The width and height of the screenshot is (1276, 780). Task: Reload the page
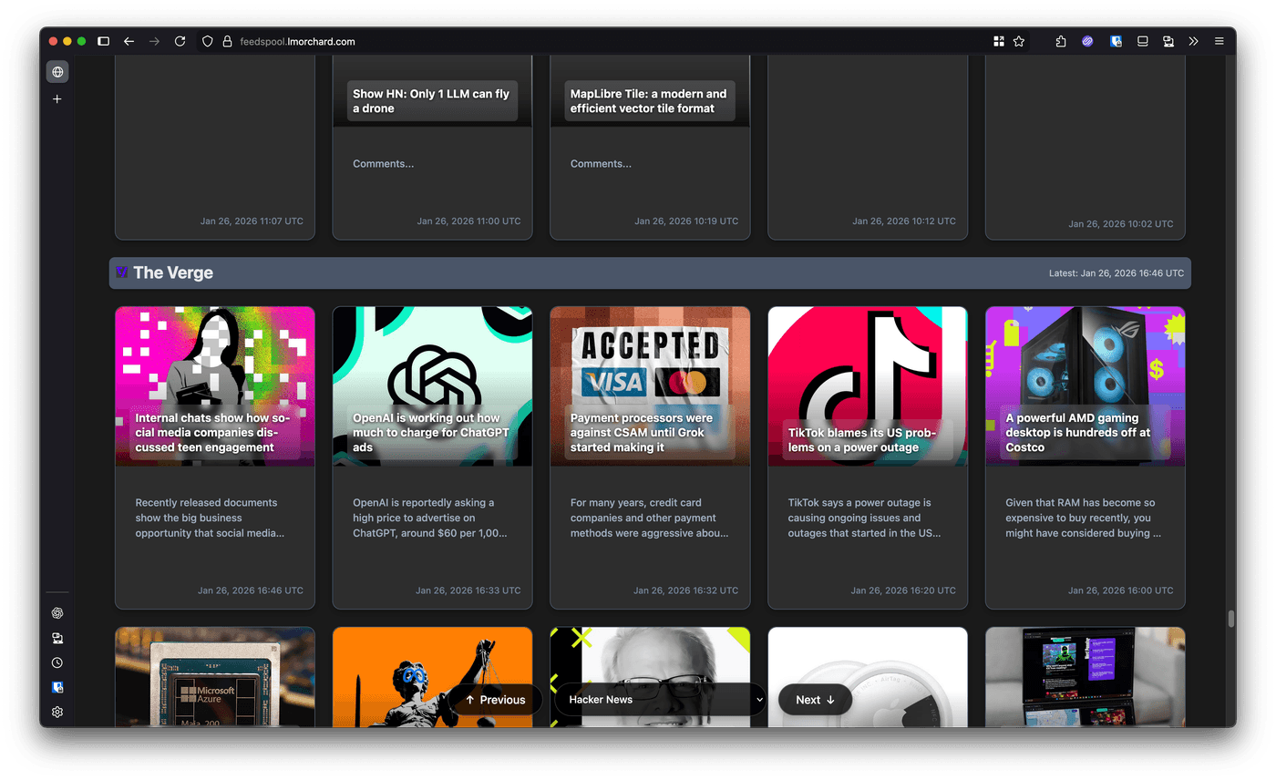180,41
